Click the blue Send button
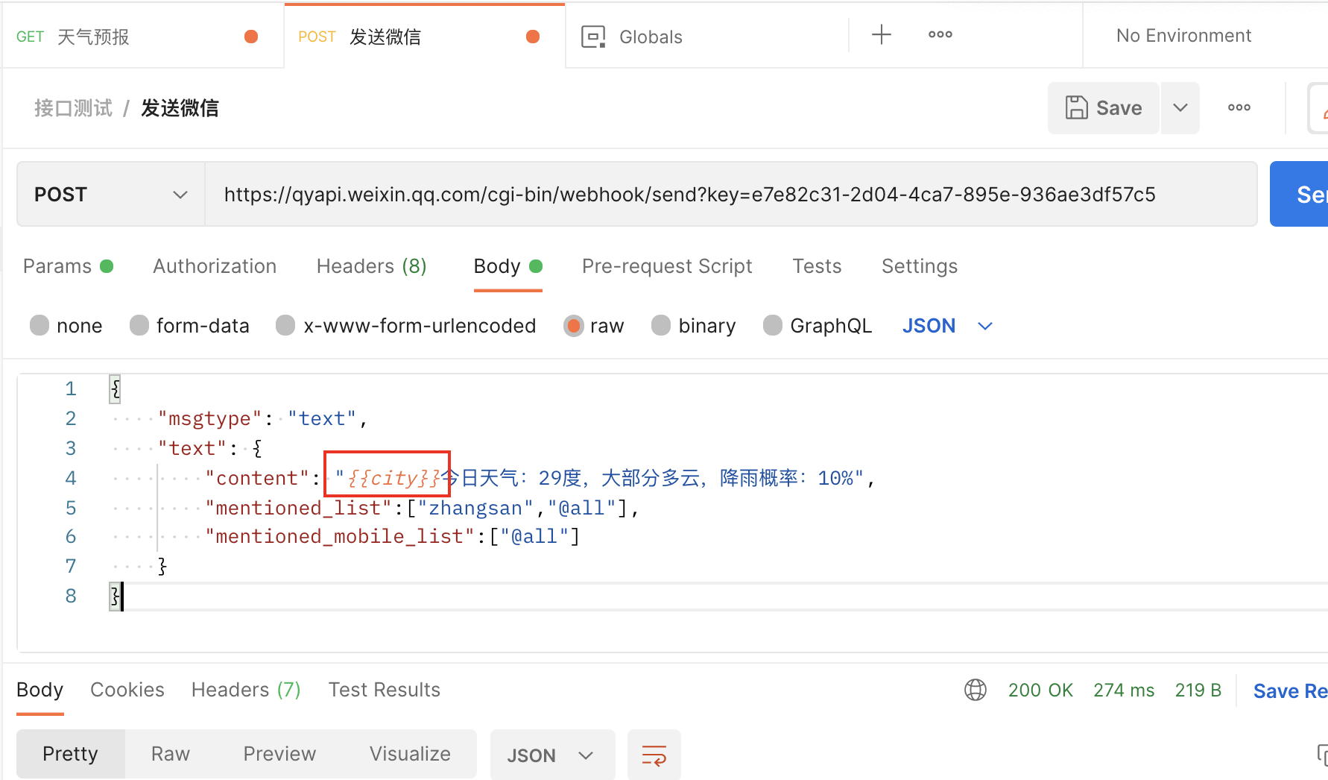 1299,195
